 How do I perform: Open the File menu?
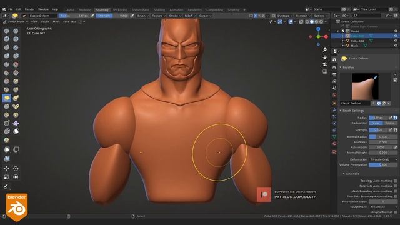11,9
